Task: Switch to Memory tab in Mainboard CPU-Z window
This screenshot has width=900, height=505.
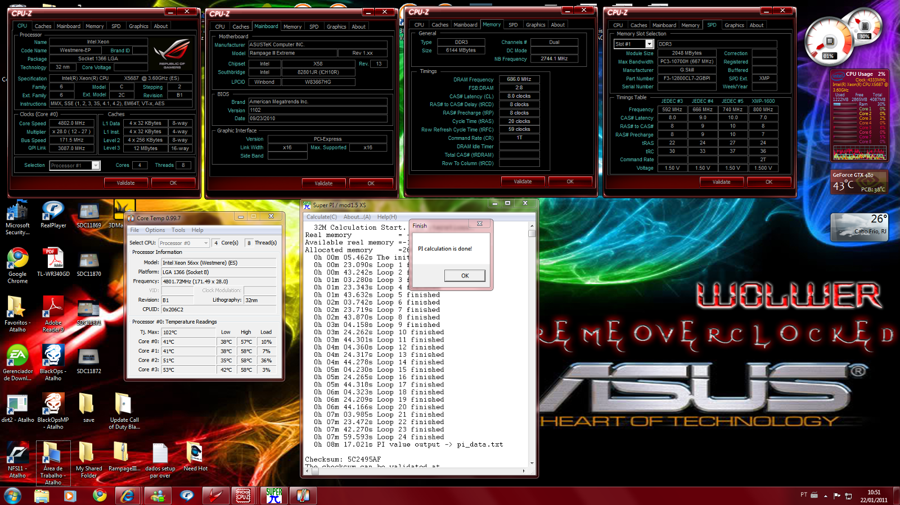Action: coord(292,27)
